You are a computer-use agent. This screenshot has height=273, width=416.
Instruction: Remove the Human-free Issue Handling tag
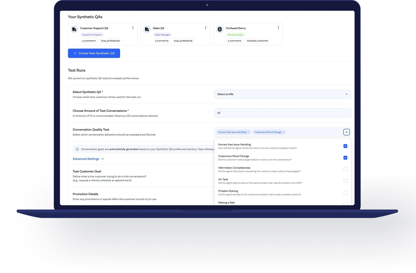point(248,132)
